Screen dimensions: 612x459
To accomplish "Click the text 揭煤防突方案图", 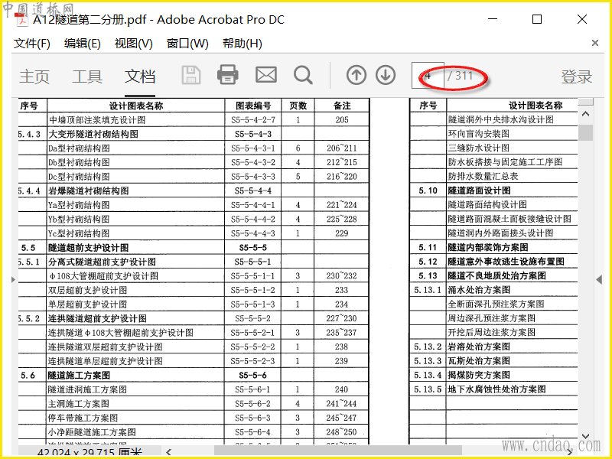I will tap(479, 375).
